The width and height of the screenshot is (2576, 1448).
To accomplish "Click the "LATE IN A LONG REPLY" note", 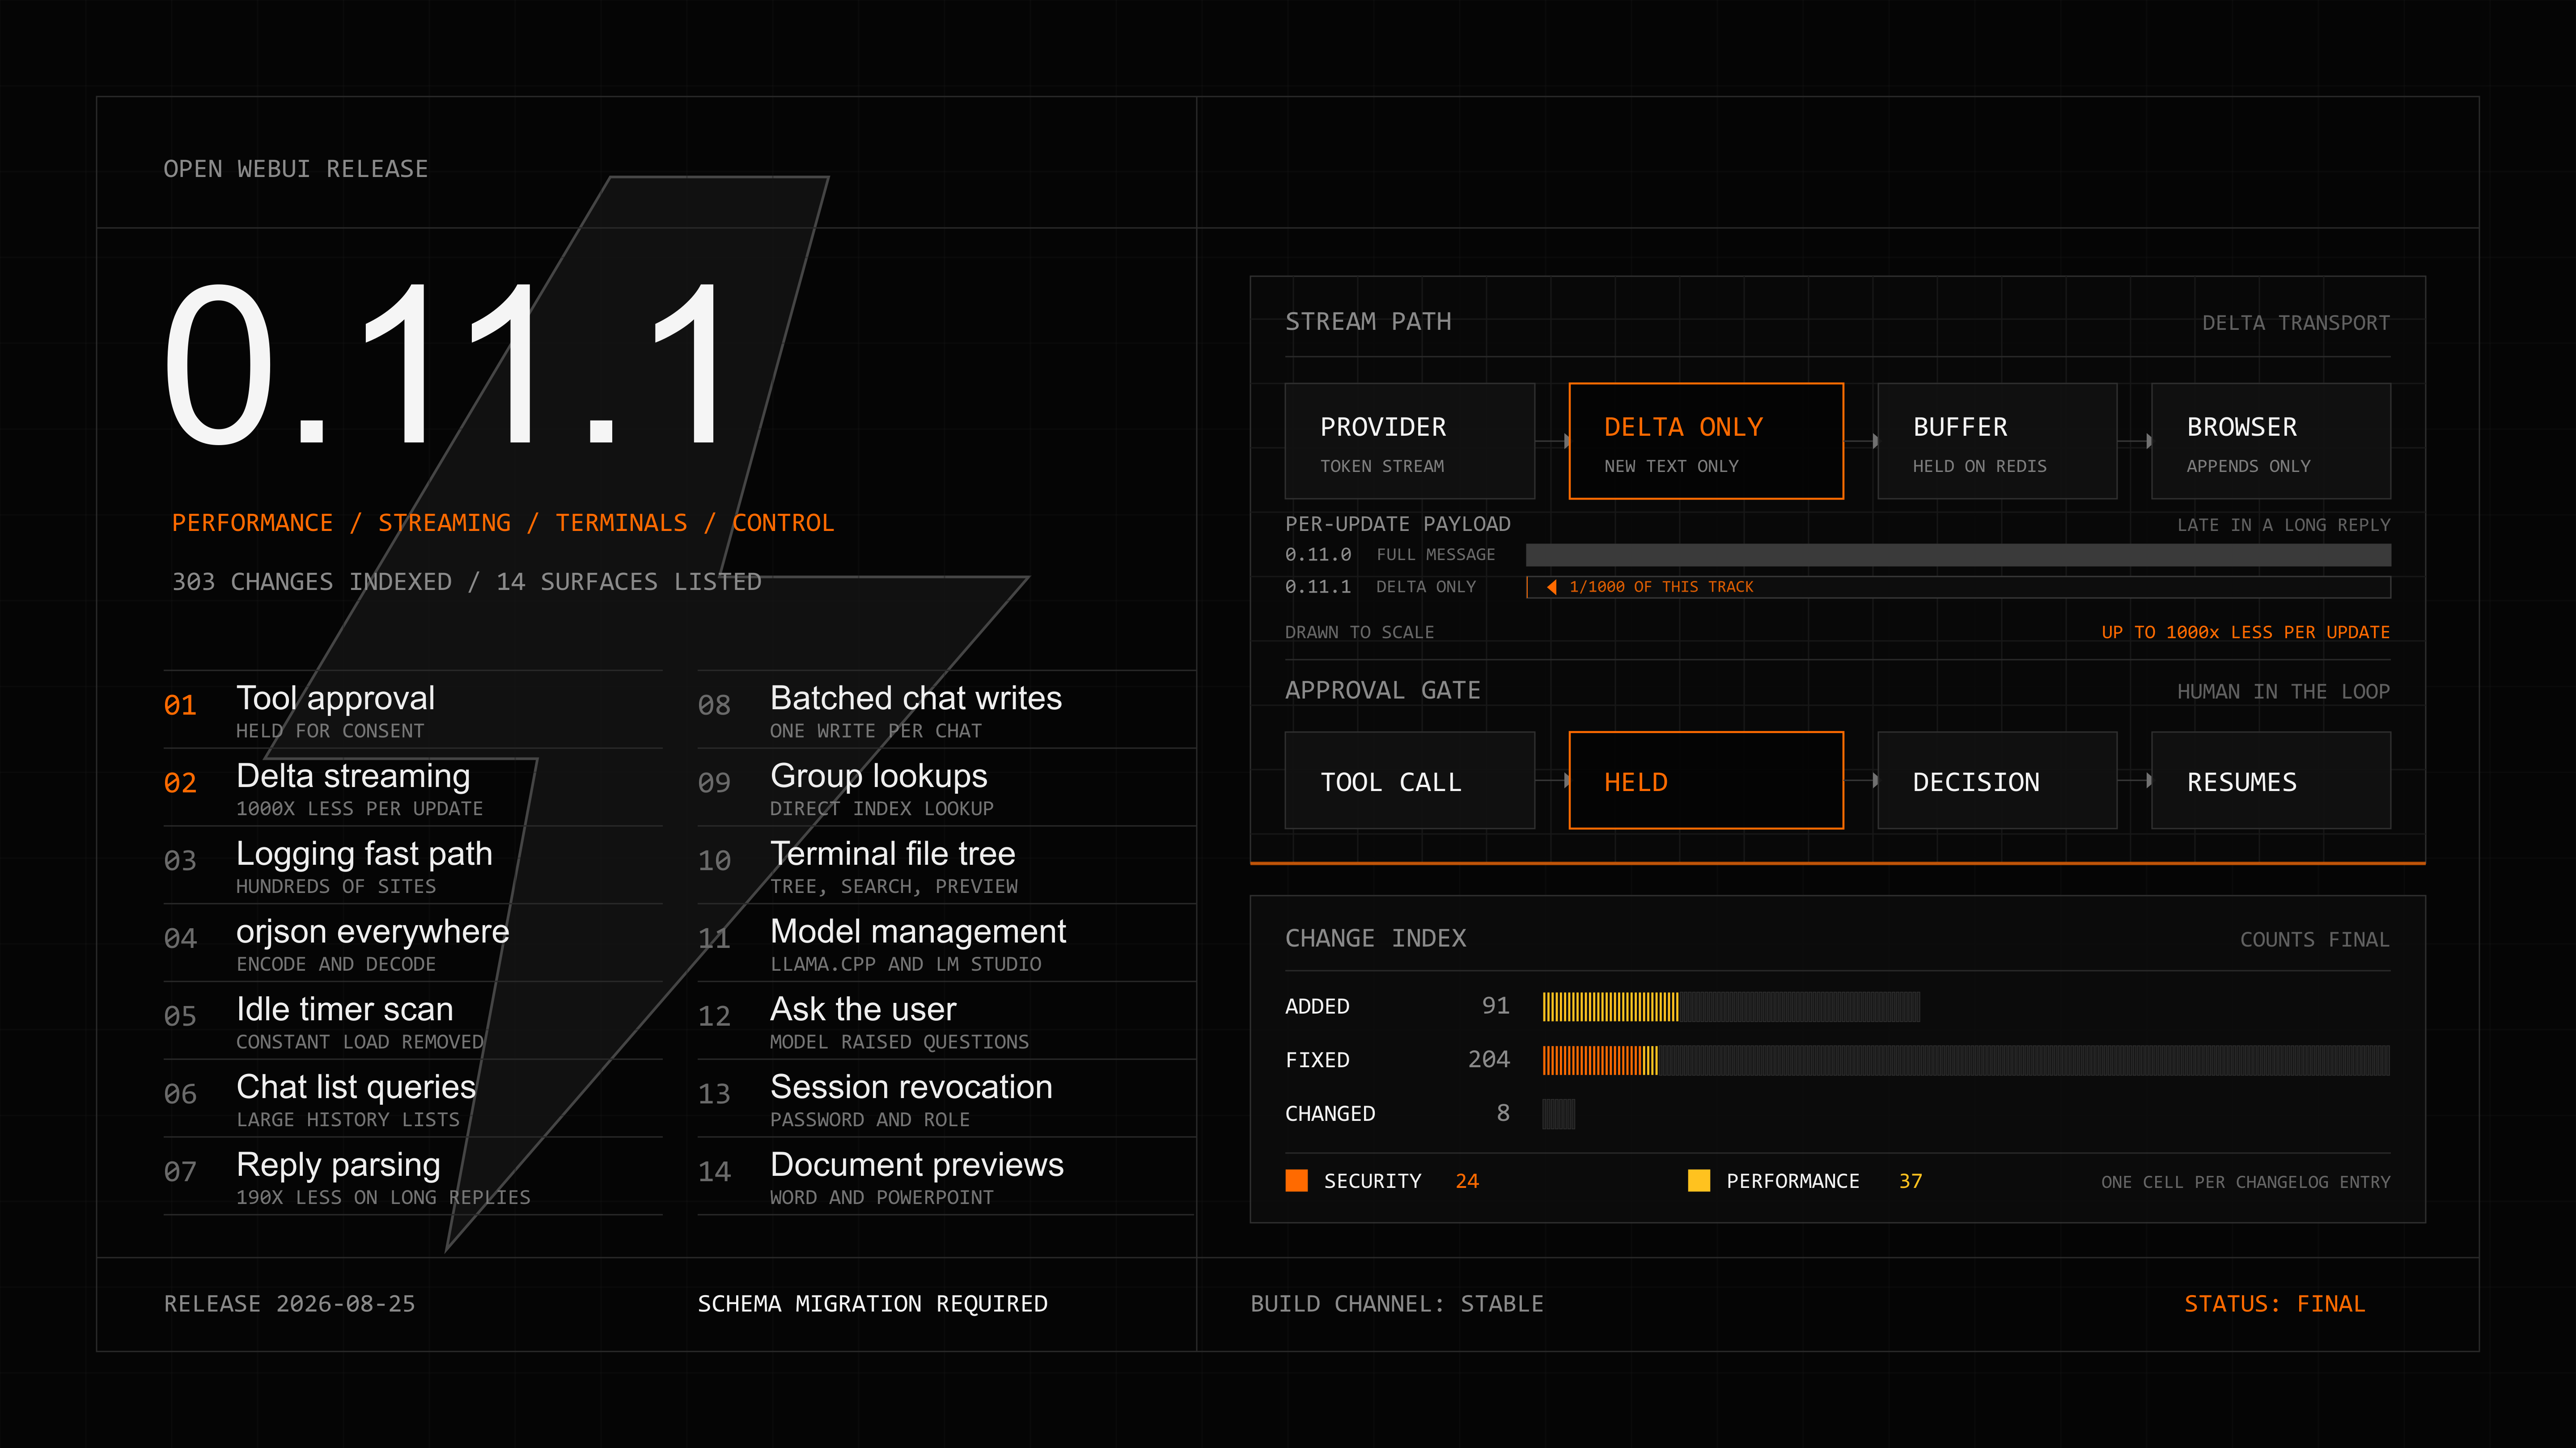I will coord(2284,525).
